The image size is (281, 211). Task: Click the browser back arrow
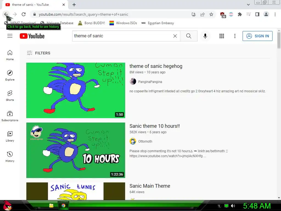tap(6, 14)
